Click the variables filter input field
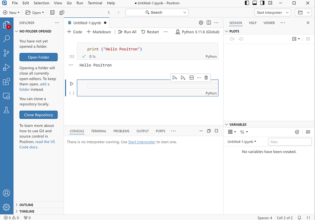This screenshot has height=220, width=315. [x=290, y=142]
